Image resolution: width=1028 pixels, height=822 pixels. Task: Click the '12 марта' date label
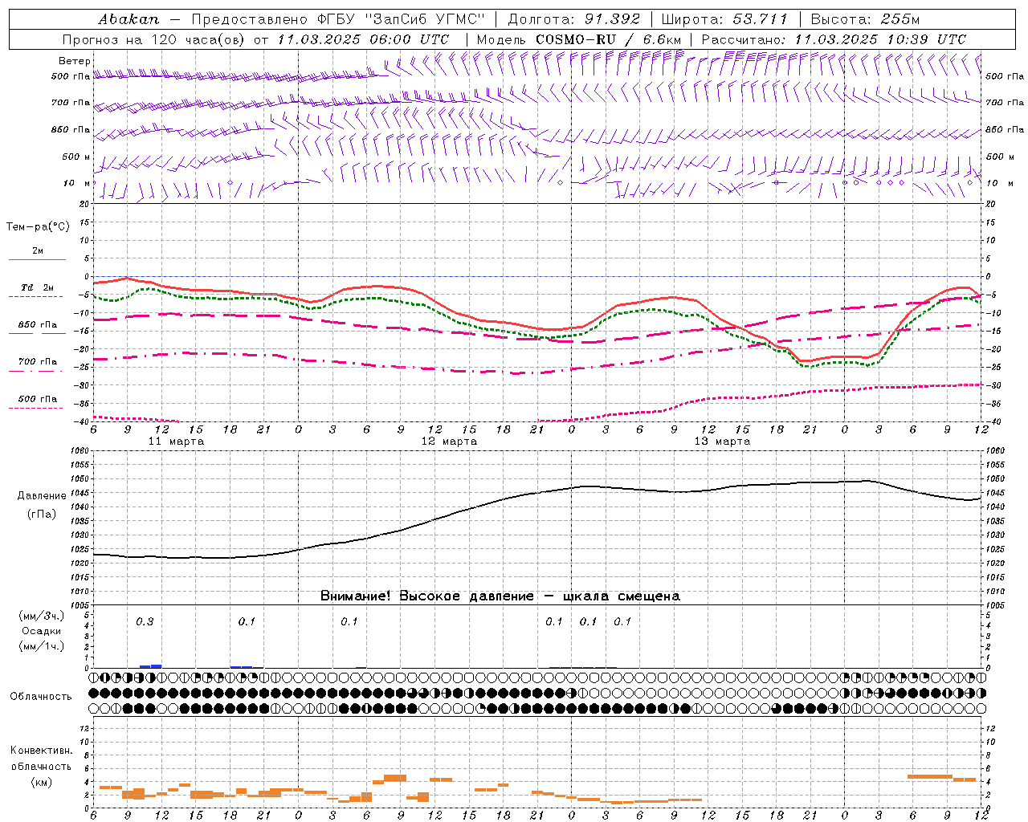pyautogui.click(x=450, y=441)
